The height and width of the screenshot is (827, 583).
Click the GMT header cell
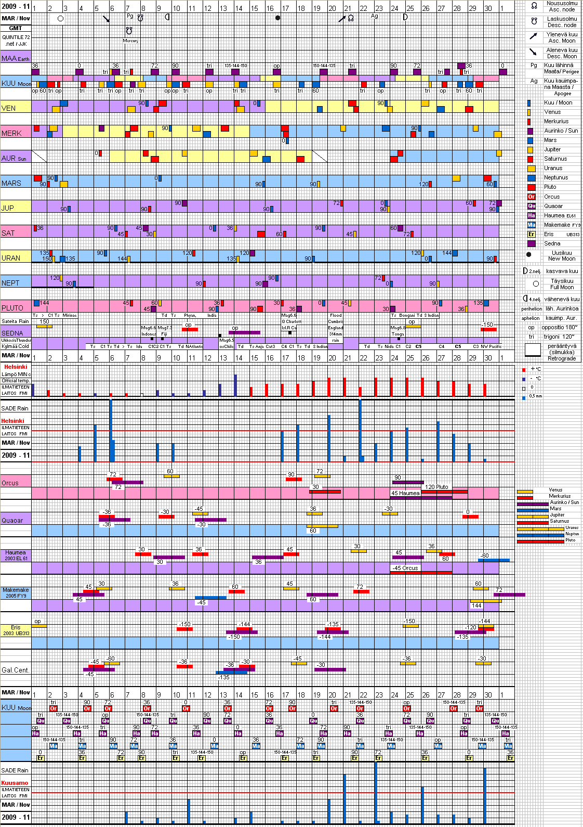pos(16,28)
